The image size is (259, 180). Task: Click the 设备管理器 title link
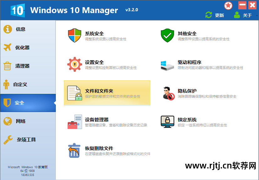click(97, 120)
